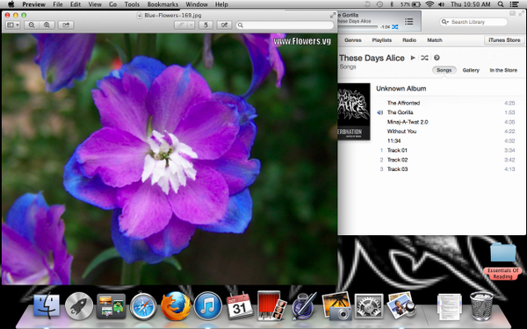Image resolution: width=527 pixels, height=329 pixels.
Task: Open the Bookmarks menu
Action: tap(162, 4)
